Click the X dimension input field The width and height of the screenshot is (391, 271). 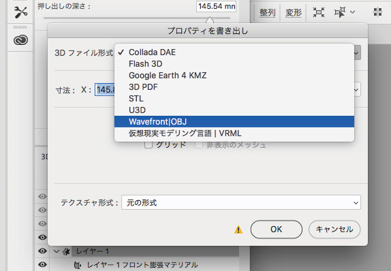tap(105, 89)
